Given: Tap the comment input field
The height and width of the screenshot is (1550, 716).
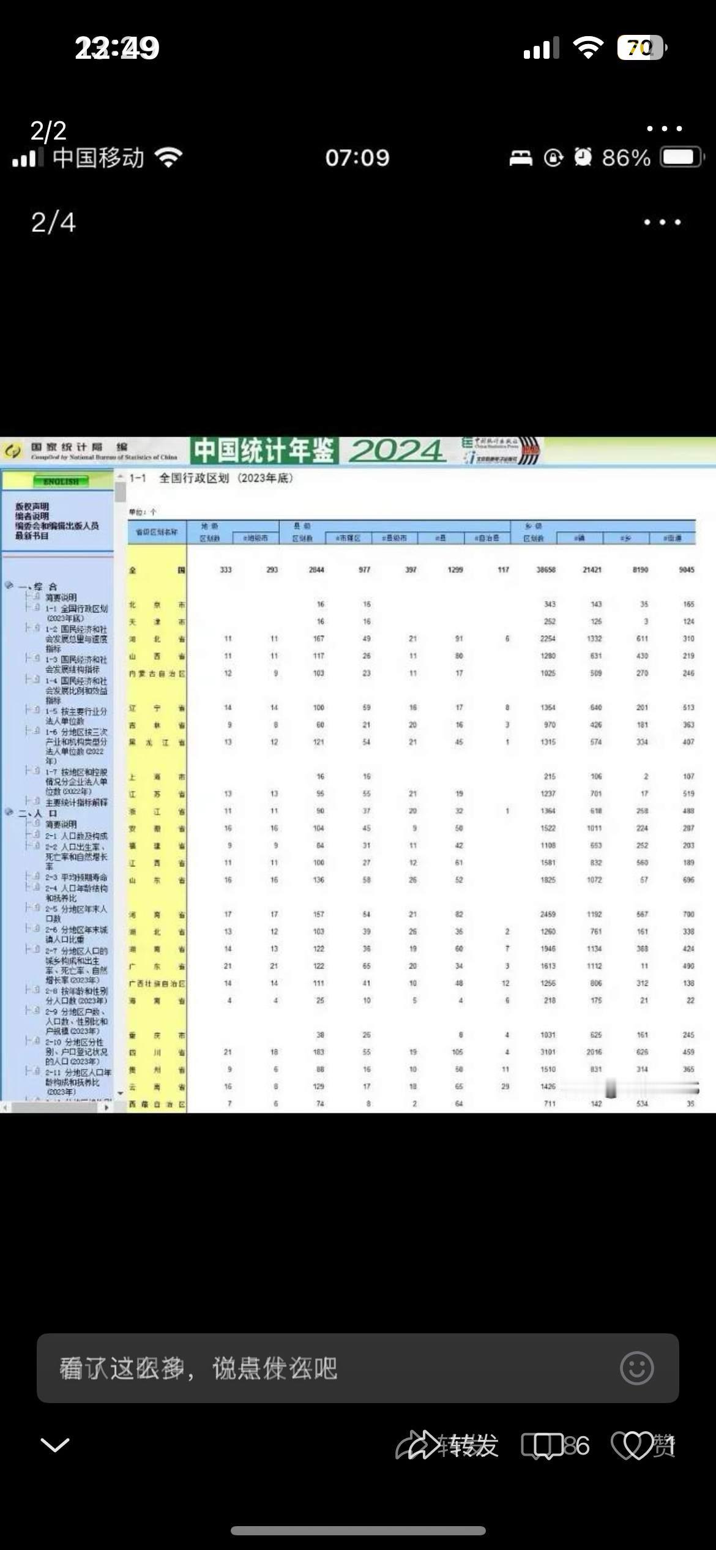Looking at the screenshot, I should 358,1368.
